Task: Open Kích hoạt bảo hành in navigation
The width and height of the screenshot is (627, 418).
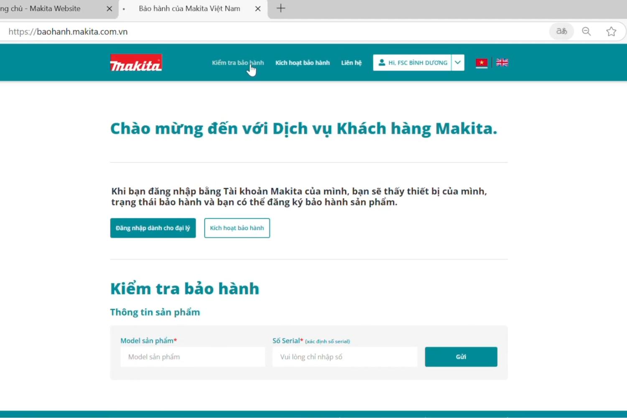Action: click(x=303, y=63)
